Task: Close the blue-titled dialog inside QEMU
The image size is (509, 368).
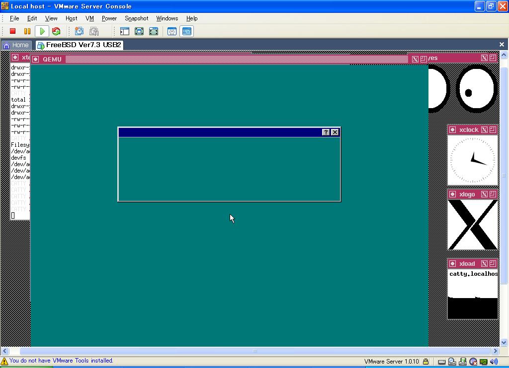Action: (335, 132)
